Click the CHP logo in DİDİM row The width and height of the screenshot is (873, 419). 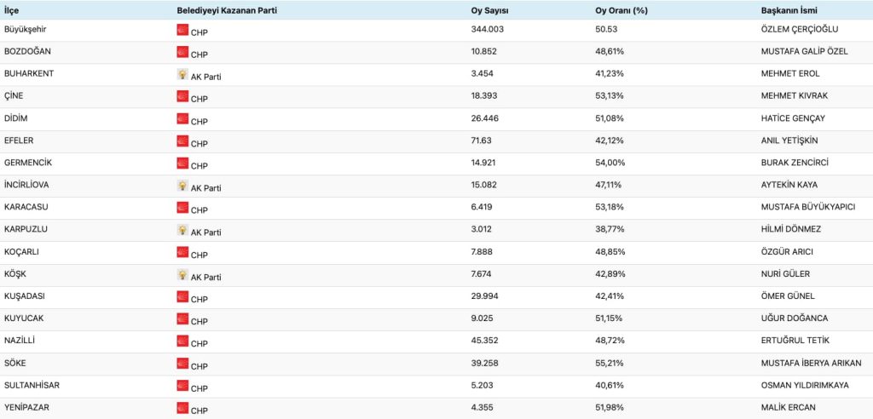point(182,118)
